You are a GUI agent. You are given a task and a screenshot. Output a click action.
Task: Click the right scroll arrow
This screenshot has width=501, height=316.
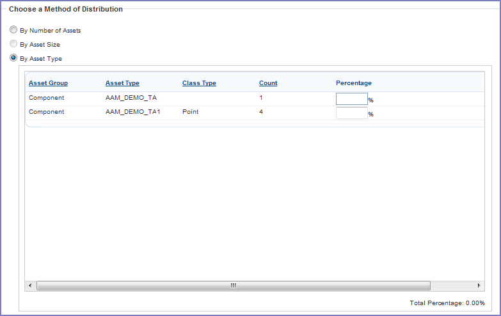[x=479, y=285]
